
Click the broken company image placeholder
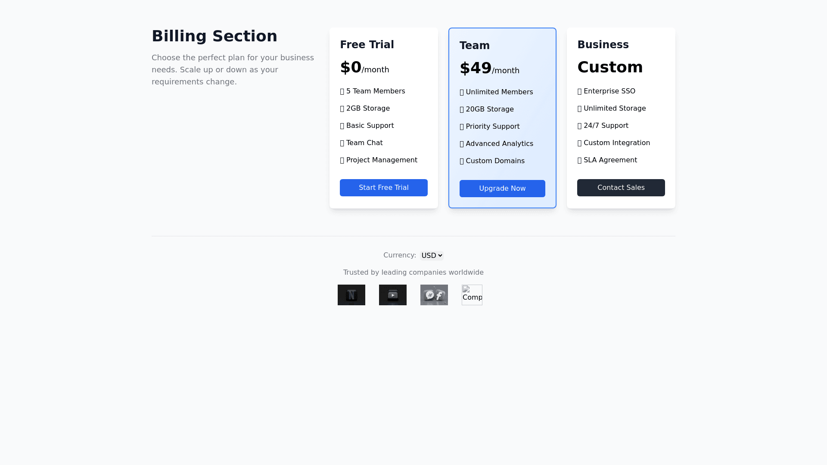[472, 295]
